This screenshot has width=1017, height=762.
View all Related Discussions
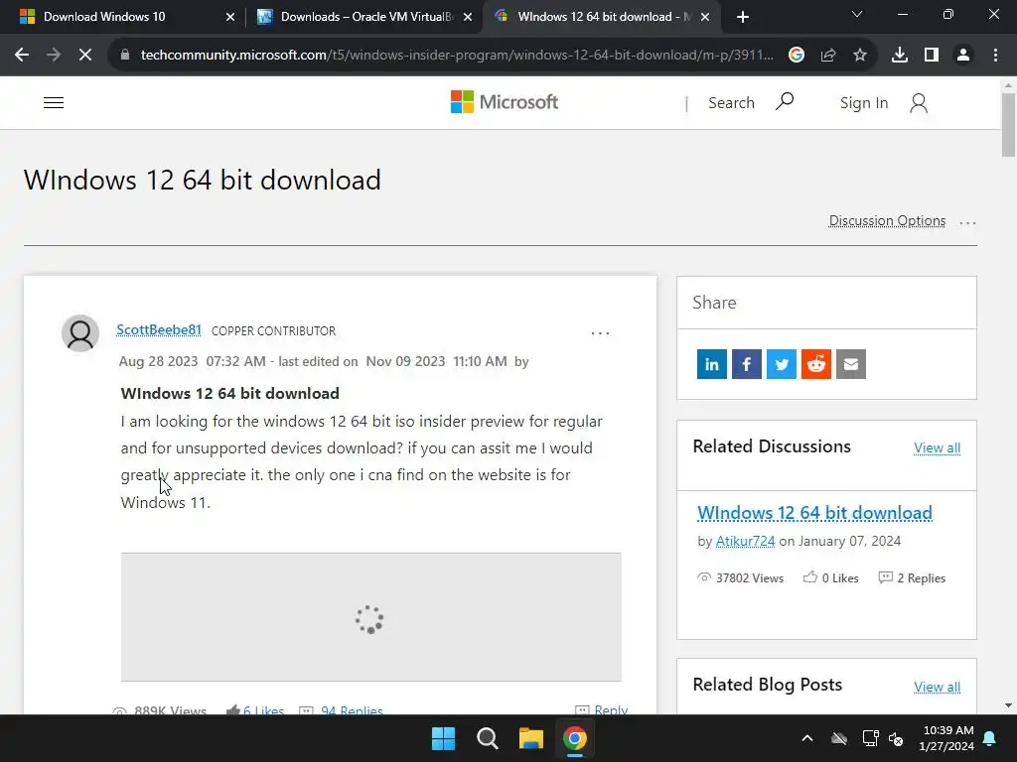(x=938, y=447)
